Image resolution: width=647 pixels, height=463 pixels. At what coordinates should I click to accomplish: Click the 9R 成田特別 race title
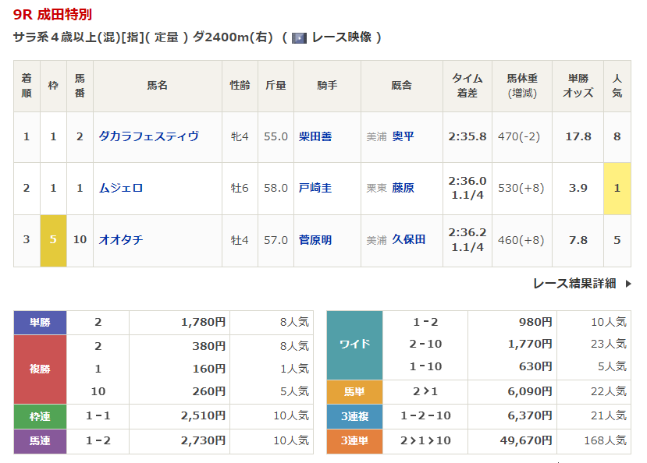pyautogui.click(x=51, y=15)
